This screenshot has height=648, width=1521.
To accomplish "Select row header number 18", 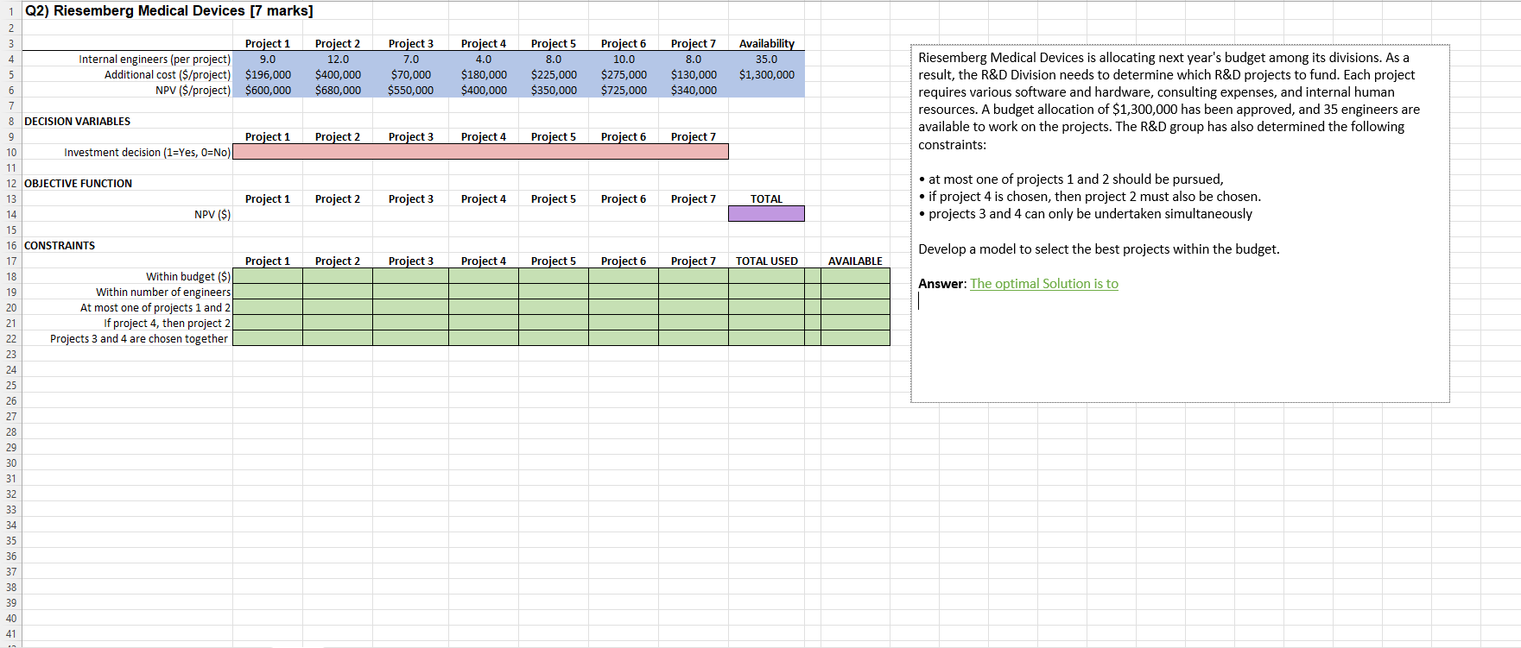I will click(11, 277).
